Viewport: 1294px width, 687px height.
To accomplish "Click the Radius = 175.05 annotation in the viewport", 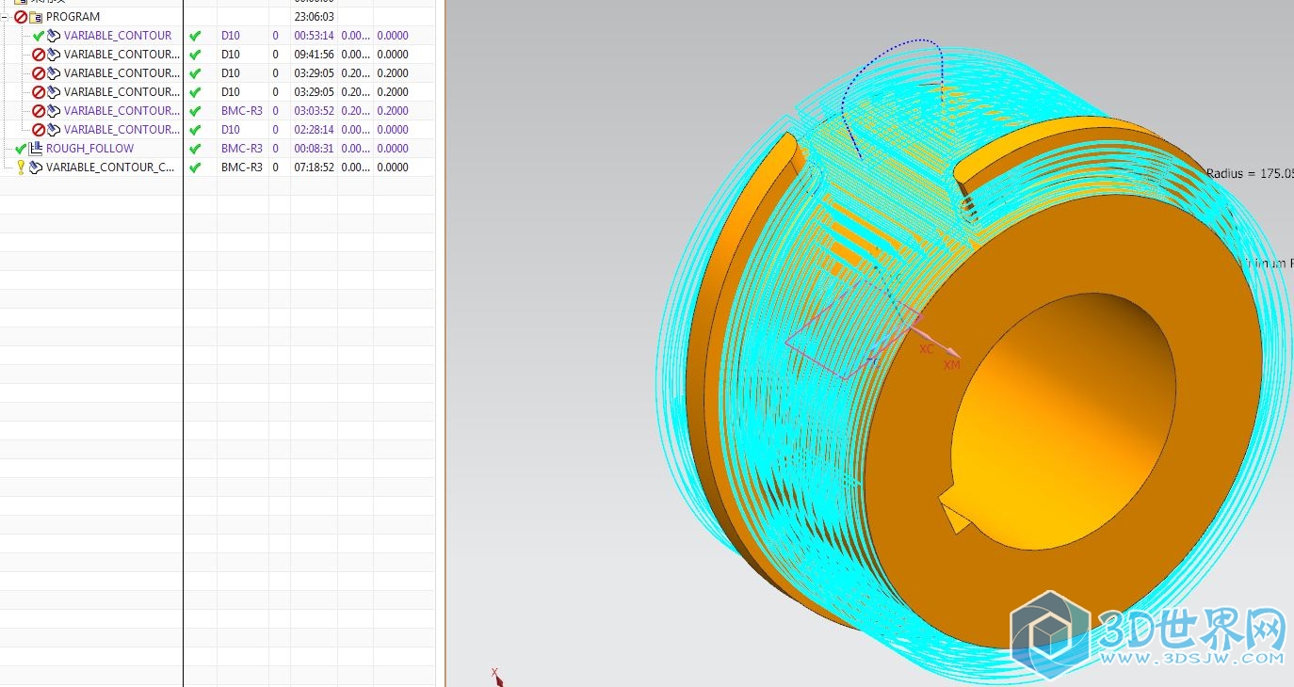I will (1248, 173).
